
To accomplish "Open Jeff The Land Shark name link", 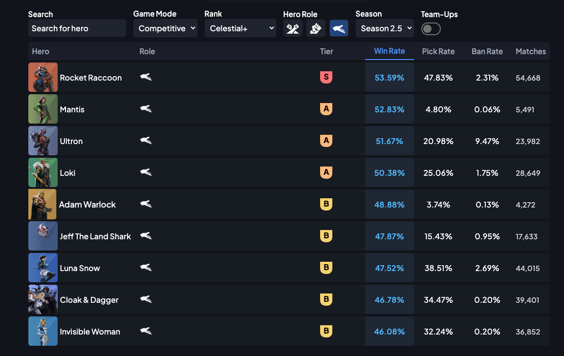I will (95, 236).
